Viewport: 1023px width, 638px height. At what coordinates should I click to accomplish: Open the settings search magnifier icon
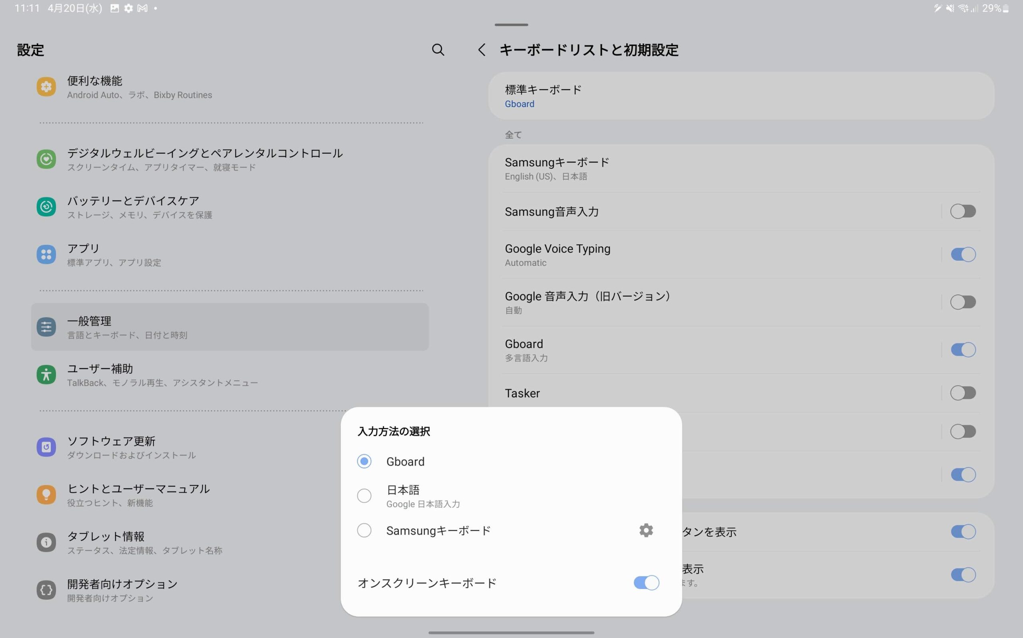point(438,50)
